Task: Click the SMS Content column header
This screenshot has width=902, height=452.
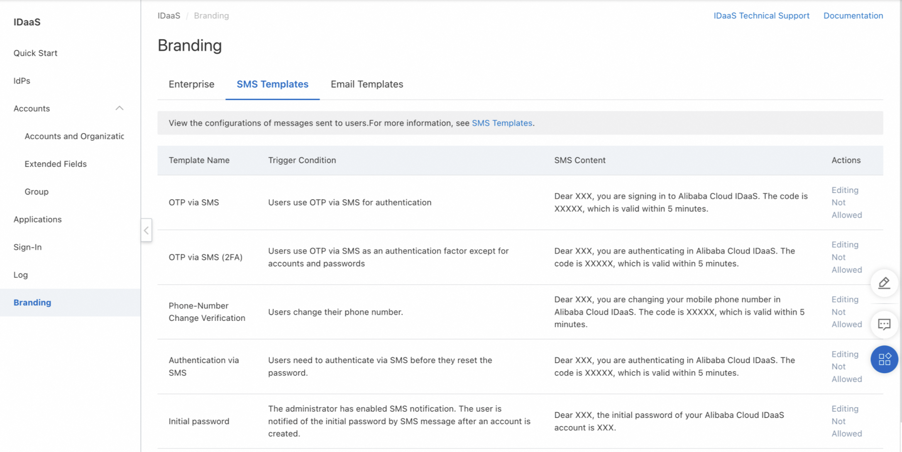Action: point(579,160)
